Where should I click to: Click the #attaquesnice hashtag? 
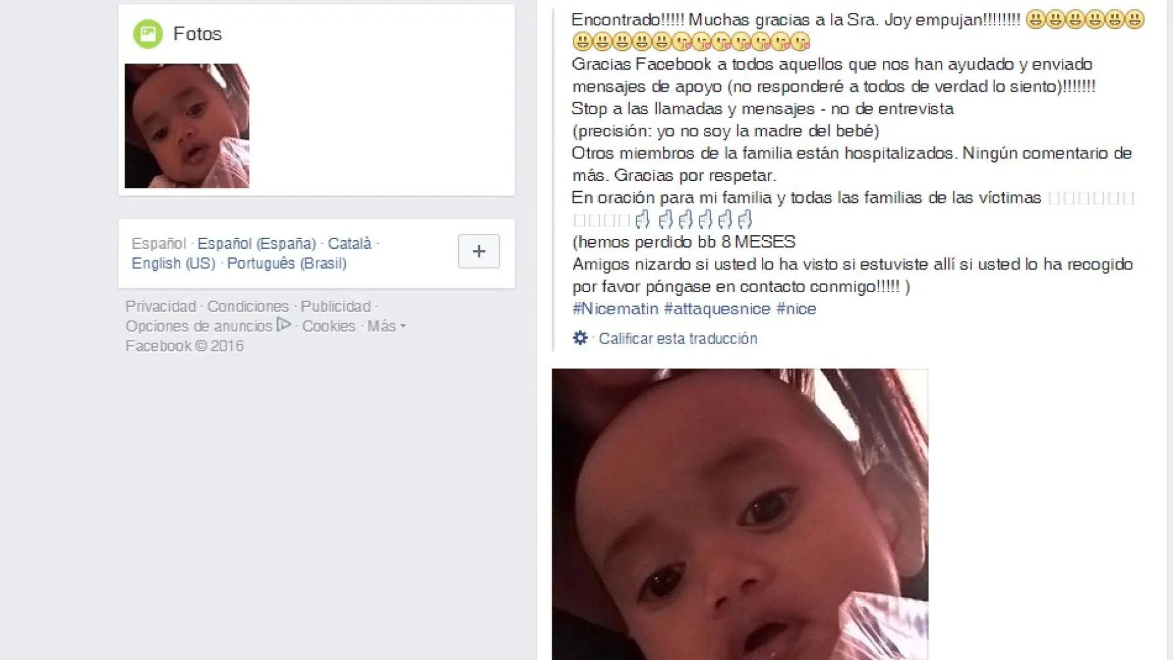point(717,309)
